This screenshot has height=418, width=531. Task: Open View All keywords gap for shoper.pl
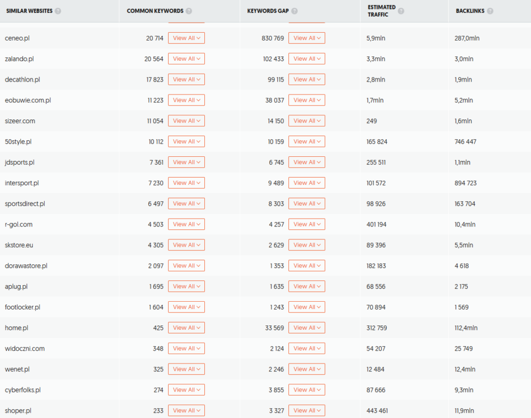click(x=306, y=410)
